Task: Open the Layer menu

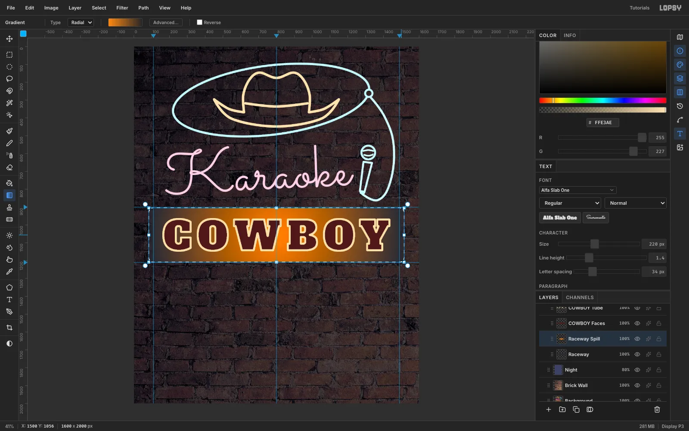Action: coord(75,8)
